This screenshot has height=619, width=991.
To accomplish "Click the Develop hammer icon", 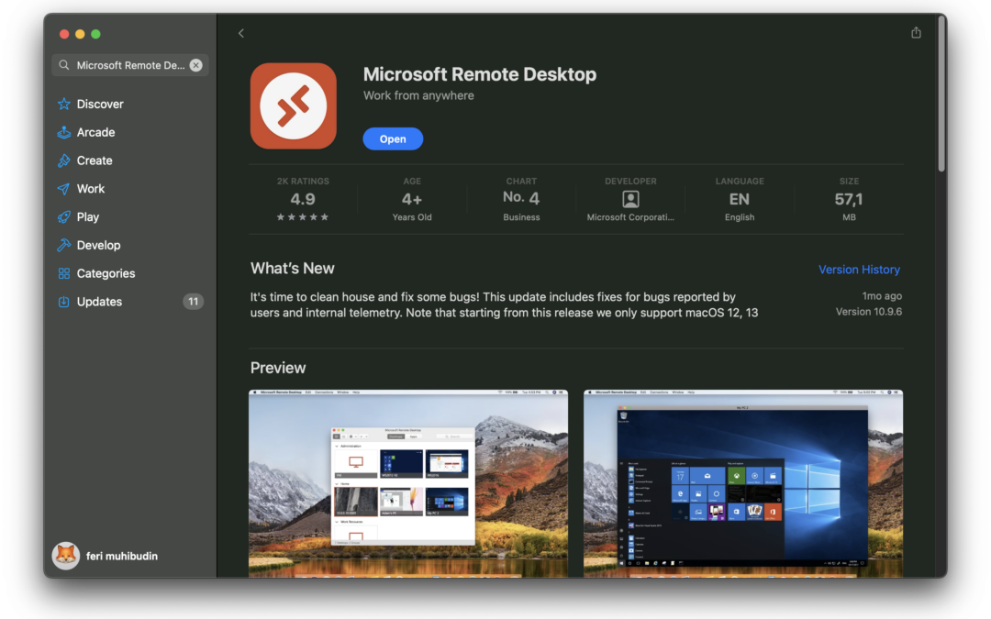I will pyautogui.click(x=64, y=245).
